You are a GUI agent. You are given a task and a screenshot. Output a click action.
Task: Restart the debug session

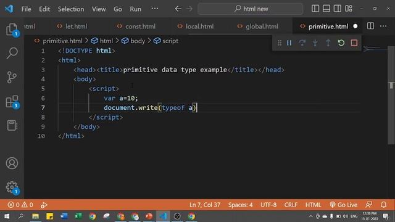(x=341, y=43)
